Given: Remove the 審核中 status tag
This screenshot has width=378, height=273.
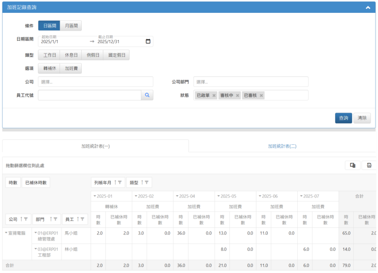Looking at the screenshot, I should (238, 95).
